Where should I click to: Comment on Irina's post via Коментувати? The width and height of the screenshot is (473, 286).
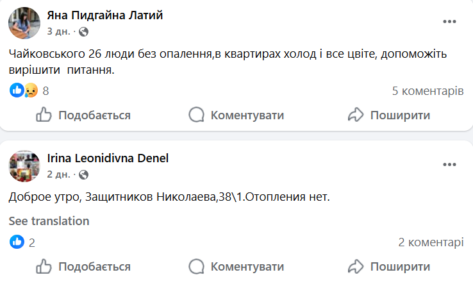[x=236, y=266]
